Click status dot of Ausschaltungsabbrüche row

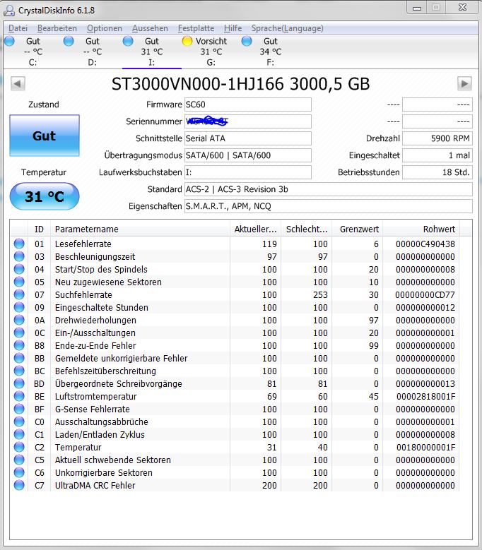[x=19, y=422]
